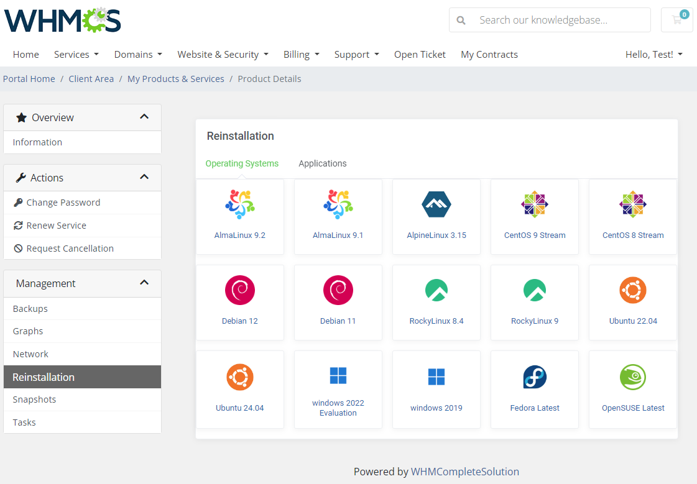Open Backups in the Management sidebar
697x484 pixels.
click(x=82, y=309)
